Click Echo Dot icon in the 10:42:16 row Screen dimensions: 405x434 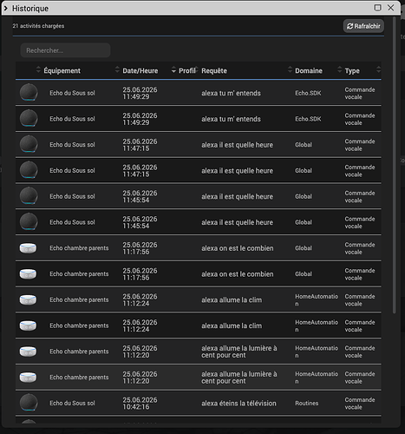click(x=29, y=403)
